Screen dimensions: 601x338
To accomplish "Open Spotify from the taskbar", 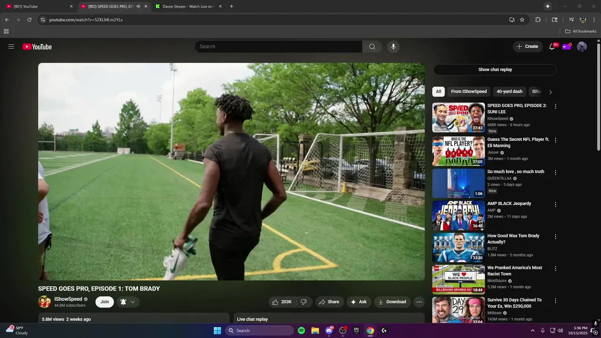I will point(301,330).
